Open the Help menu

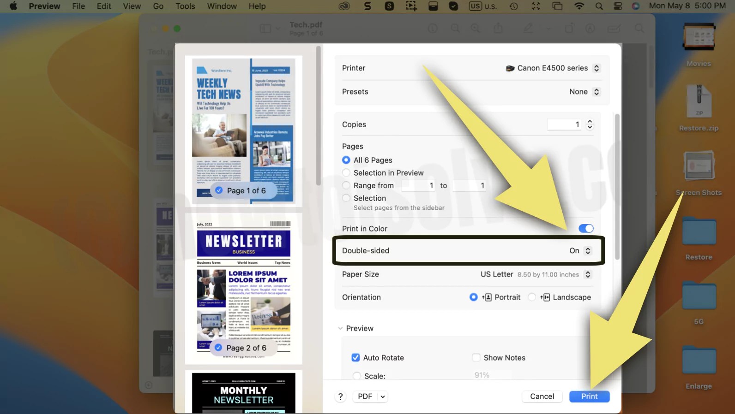pos(257,6)
